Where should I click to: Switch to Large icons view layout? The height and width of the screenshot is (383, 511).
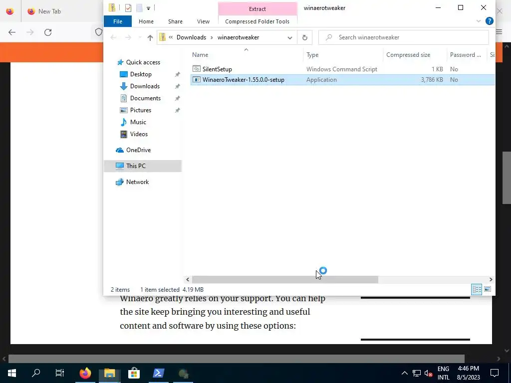[x=488, y=289]
